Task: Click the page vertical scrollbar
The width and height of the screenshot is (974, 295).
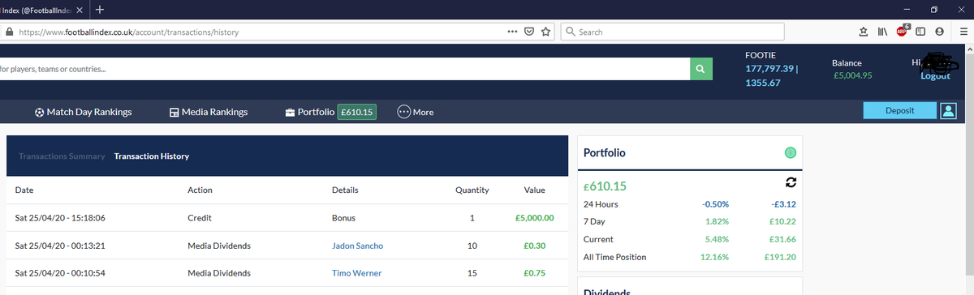Action: click(x=969, y=170)
